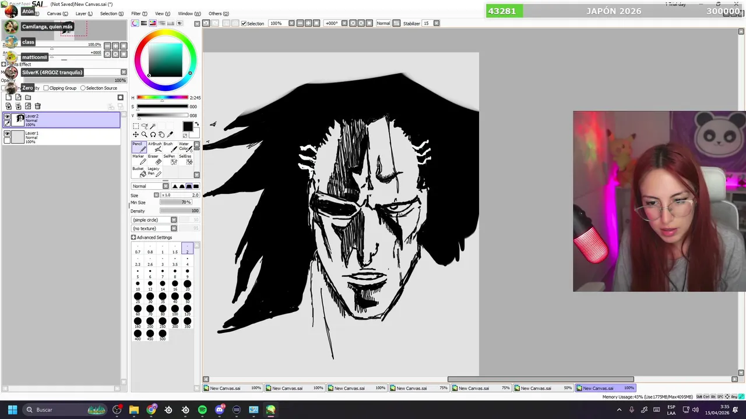Click the Undo arrow in canvas toolbar
746x419 pixels.
click(206, 23)
